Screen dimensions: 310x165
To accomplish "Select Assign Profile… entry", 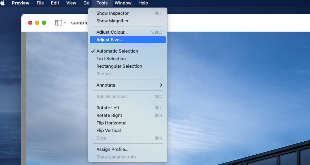I will tap(128, 150).
